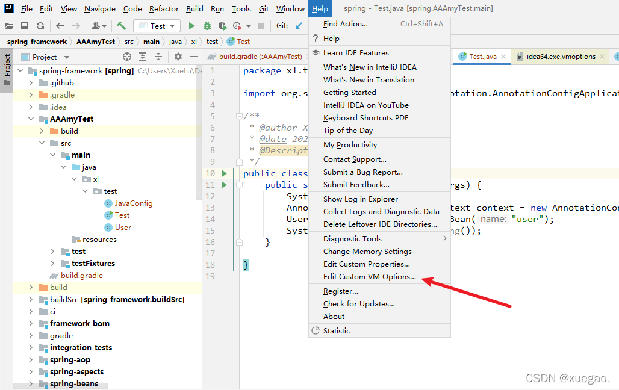Viewport: 619px width, 390px height.
Task: Click IntelliJ IDEA logo icon
Action: click(8, 8)
